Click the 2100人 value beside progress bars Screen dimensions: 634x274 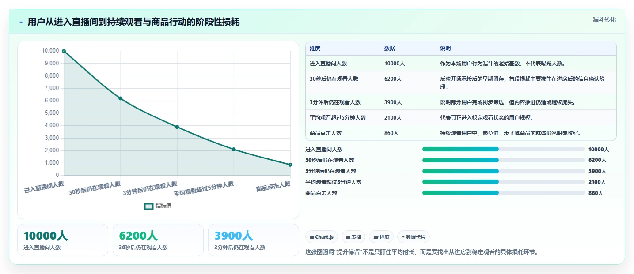597,182
